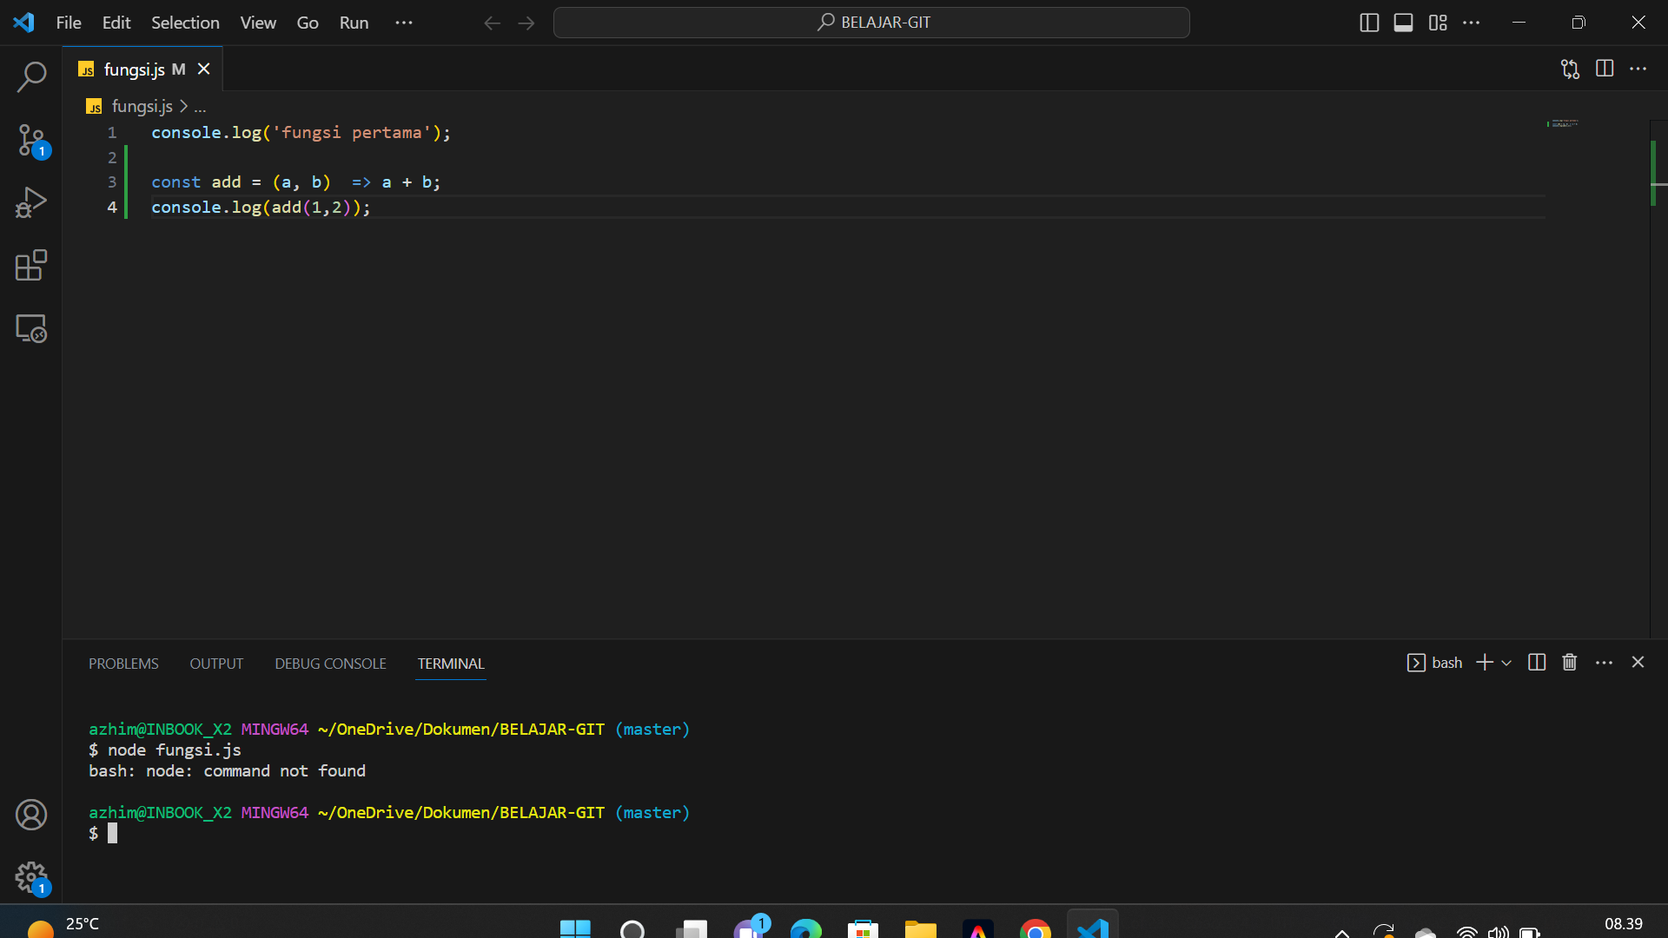
Task: Click the editor minimap code preview
Action: coord(1564,124)
